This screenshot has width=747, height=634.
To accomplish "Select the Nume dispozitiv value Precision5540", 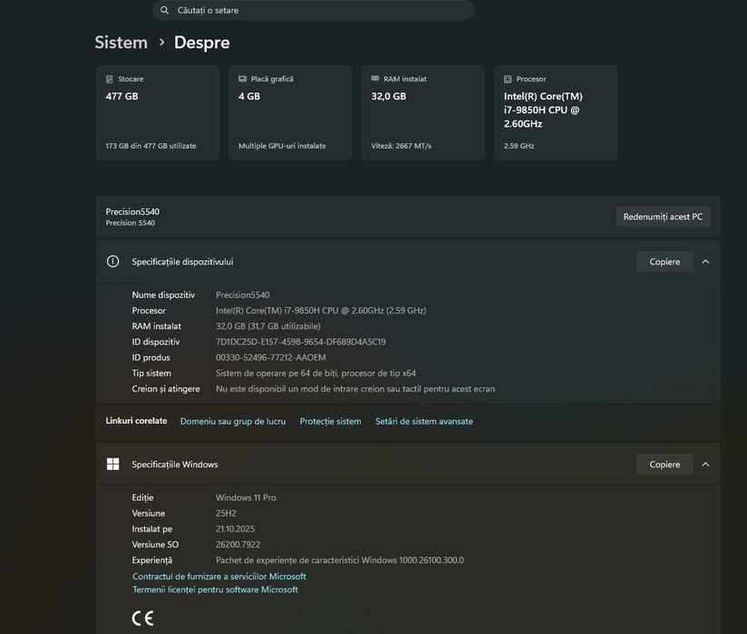I will tap(242, 295).
